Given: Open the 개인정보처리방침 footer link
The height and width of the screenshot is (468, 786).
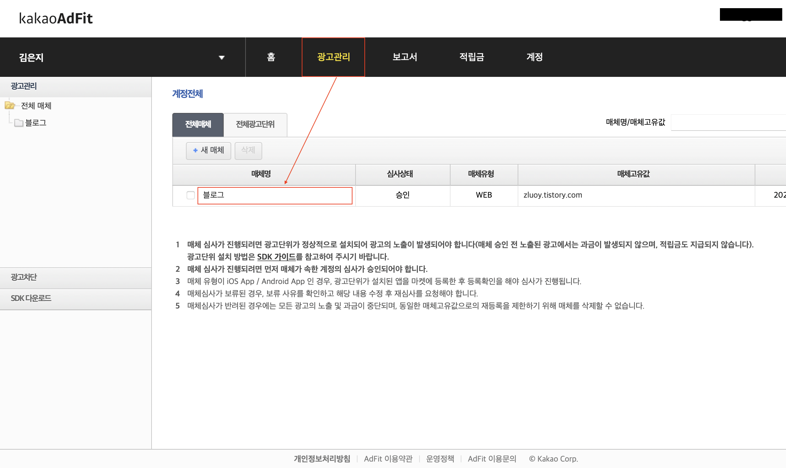Looking at the screenshot, I should (322, 459).
